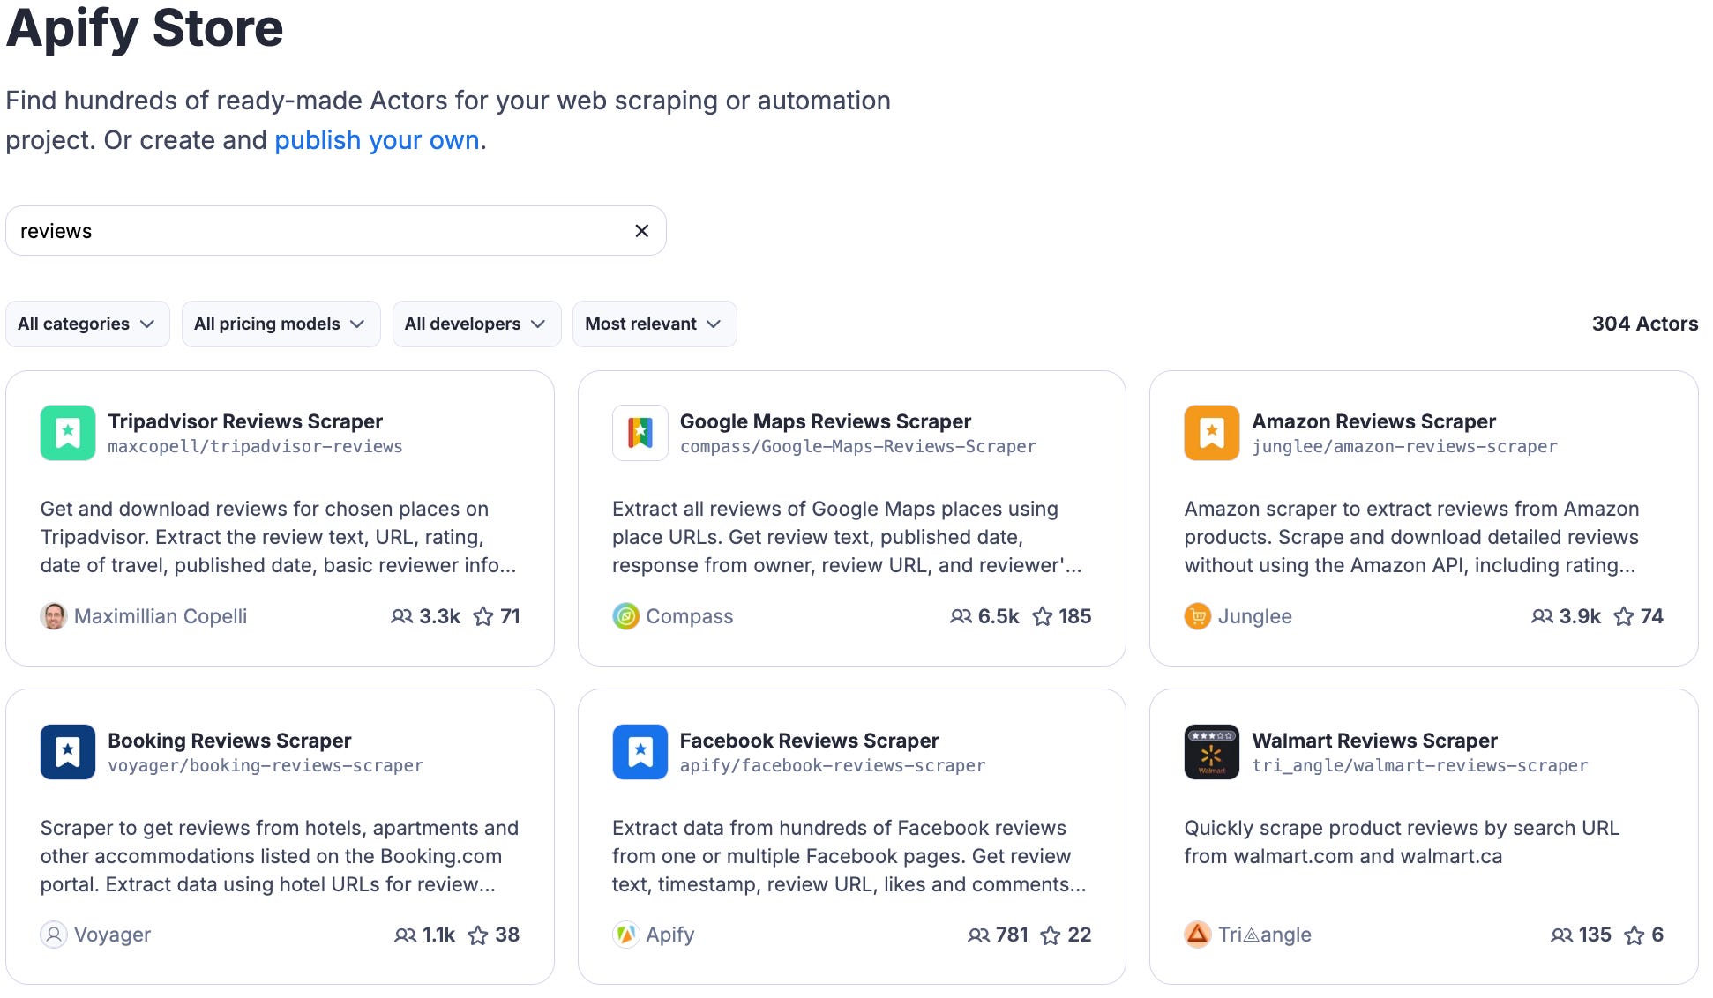Screen dimensions: 1713x998
Task: Follow the publish your own link
Action: click(377, 140)
